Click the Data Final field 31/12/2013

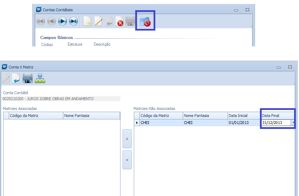pyautogui.click(x=276, y=123)
